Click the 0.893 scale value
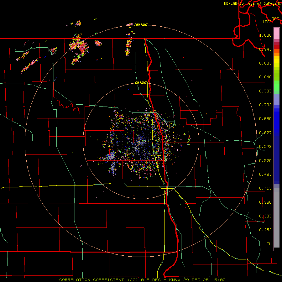This screenshot has height=282, width=282. (x=265, y=63)
